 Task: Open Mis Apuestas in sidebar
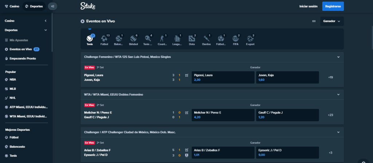[x=16, y=40]
